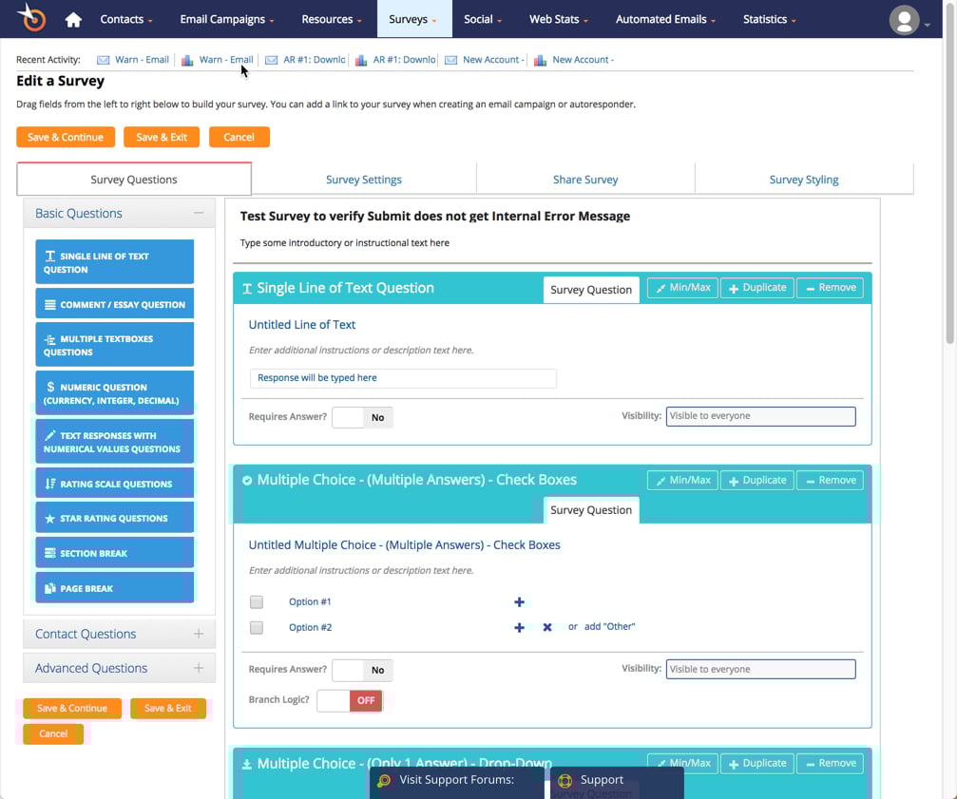
Task: Click the top Save & Exit button
Action: click(x=162, y=137)
